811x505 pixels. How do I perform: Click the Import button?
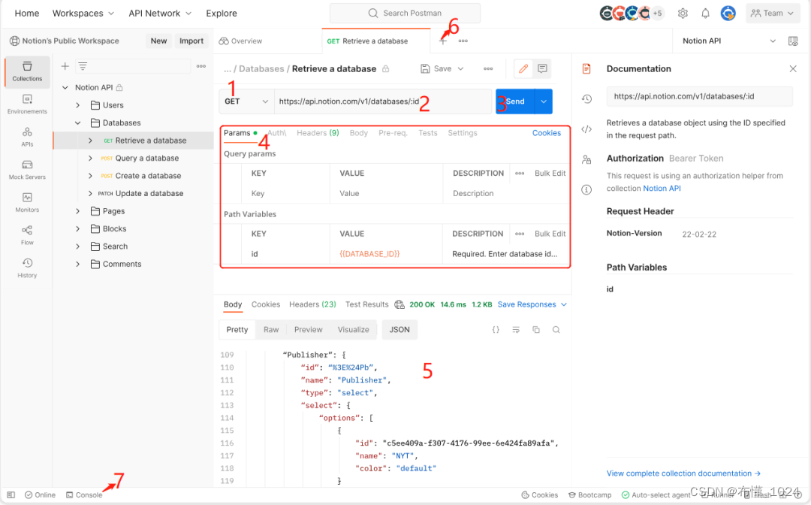tap(191, 41)
